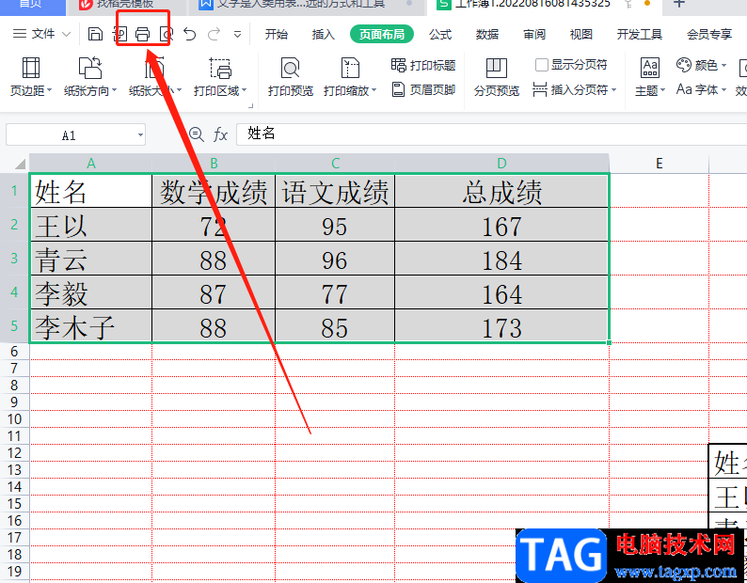Click the Redo arrow icon
The height and width of the screenshot is (583, 747).
pyautogui.click(x=214, y=34)
